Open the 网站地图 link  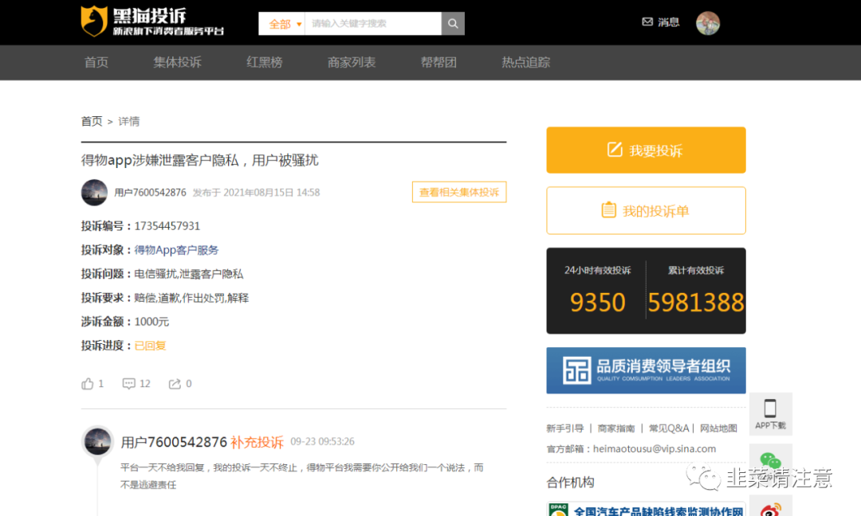(x=718, y=428)
